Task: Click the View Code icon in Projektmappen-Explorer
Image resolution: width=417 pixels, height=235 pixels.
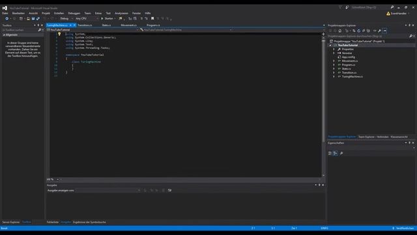Action: click(x=375, y=31)
